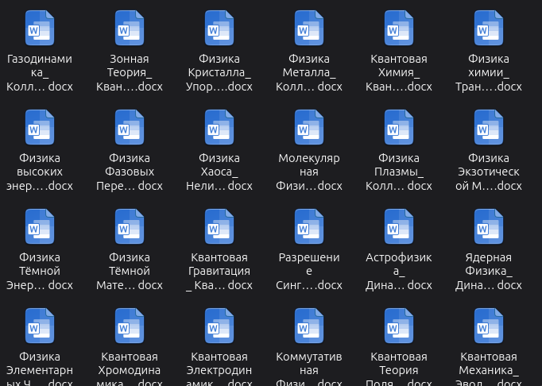Screen dimensions: 542x386
Task: Click the label 'Астрофизика_ Дина… docx'
Action: [x=399, y=271]
